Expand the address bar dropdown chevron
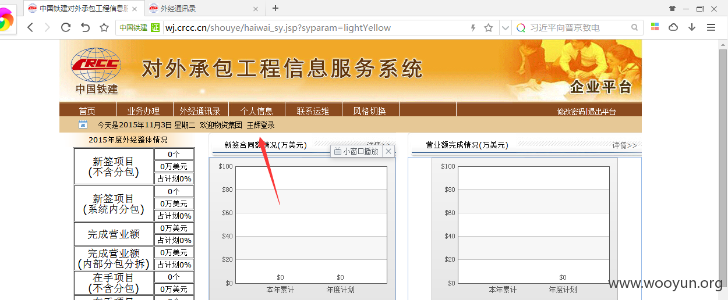 click(505, 27)
